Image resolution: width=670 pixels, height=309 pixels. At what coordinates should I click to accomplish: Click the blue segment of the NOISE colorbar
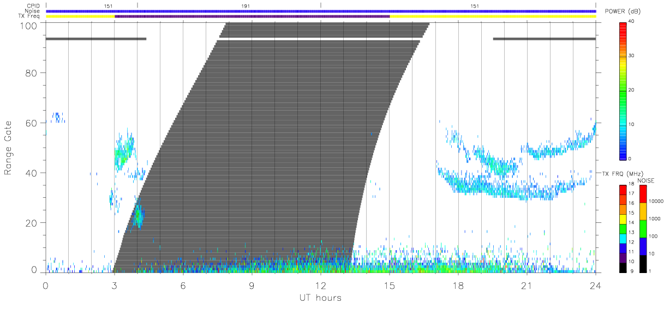(x=643, y=246)
